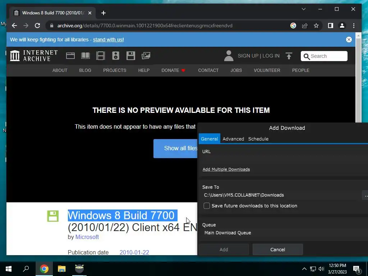
Task: Click in the Internet Archive Search field
Action: coord(324,56)
